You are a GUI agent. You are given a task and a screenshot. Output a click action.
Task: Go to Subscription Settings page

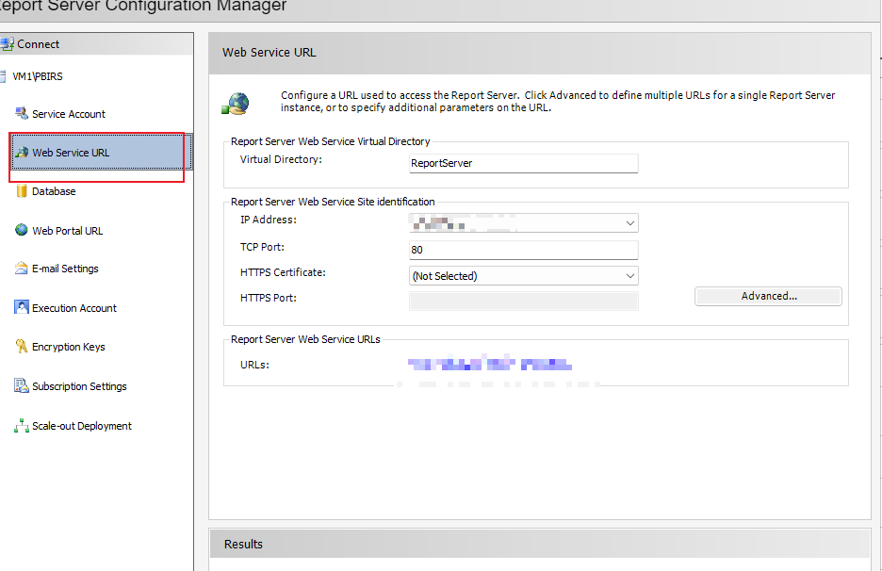point(79,386)
